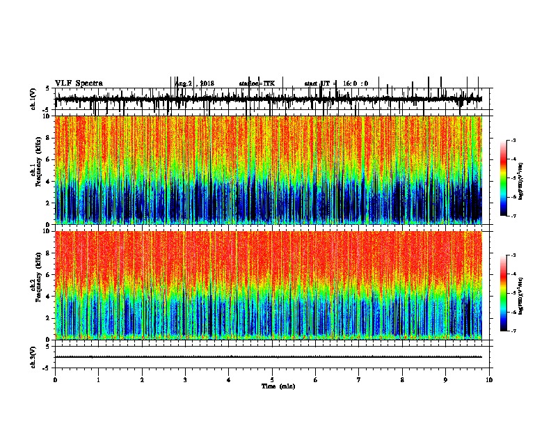The width and height of the screenshot is (551, 426).
Task: Click the ch.2 spectrogram color scale bar
Action: (x=504, y=293)
